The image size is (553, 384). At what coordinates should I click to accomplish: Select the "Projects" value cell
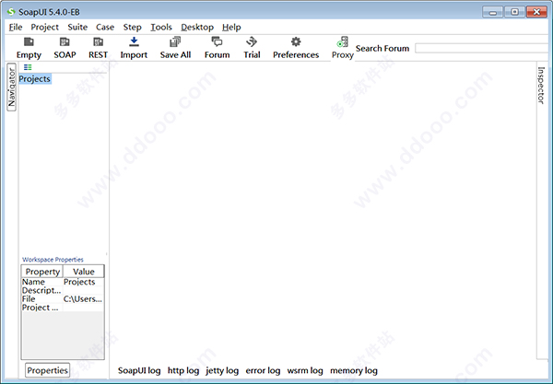[x=84, y=282]
